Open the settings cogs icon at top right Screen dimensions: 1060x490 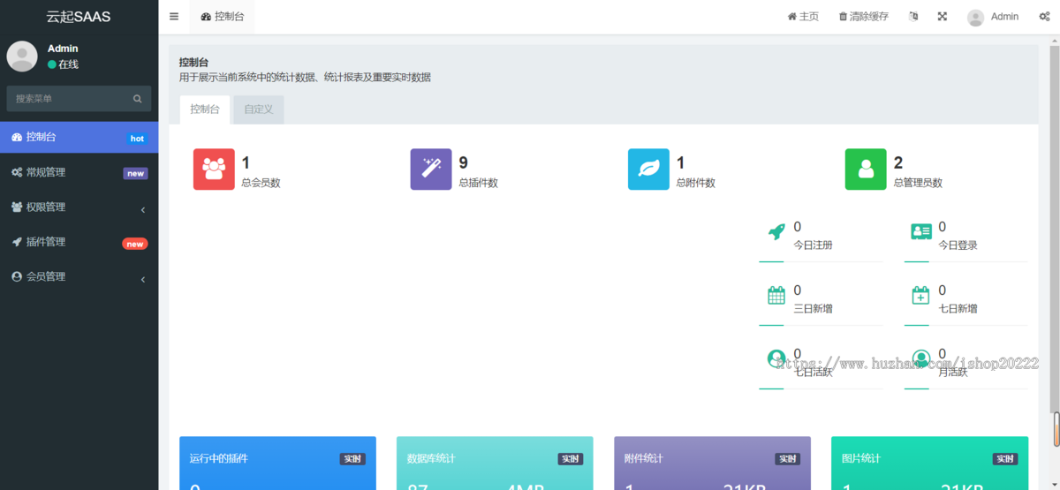[1044, 17]
